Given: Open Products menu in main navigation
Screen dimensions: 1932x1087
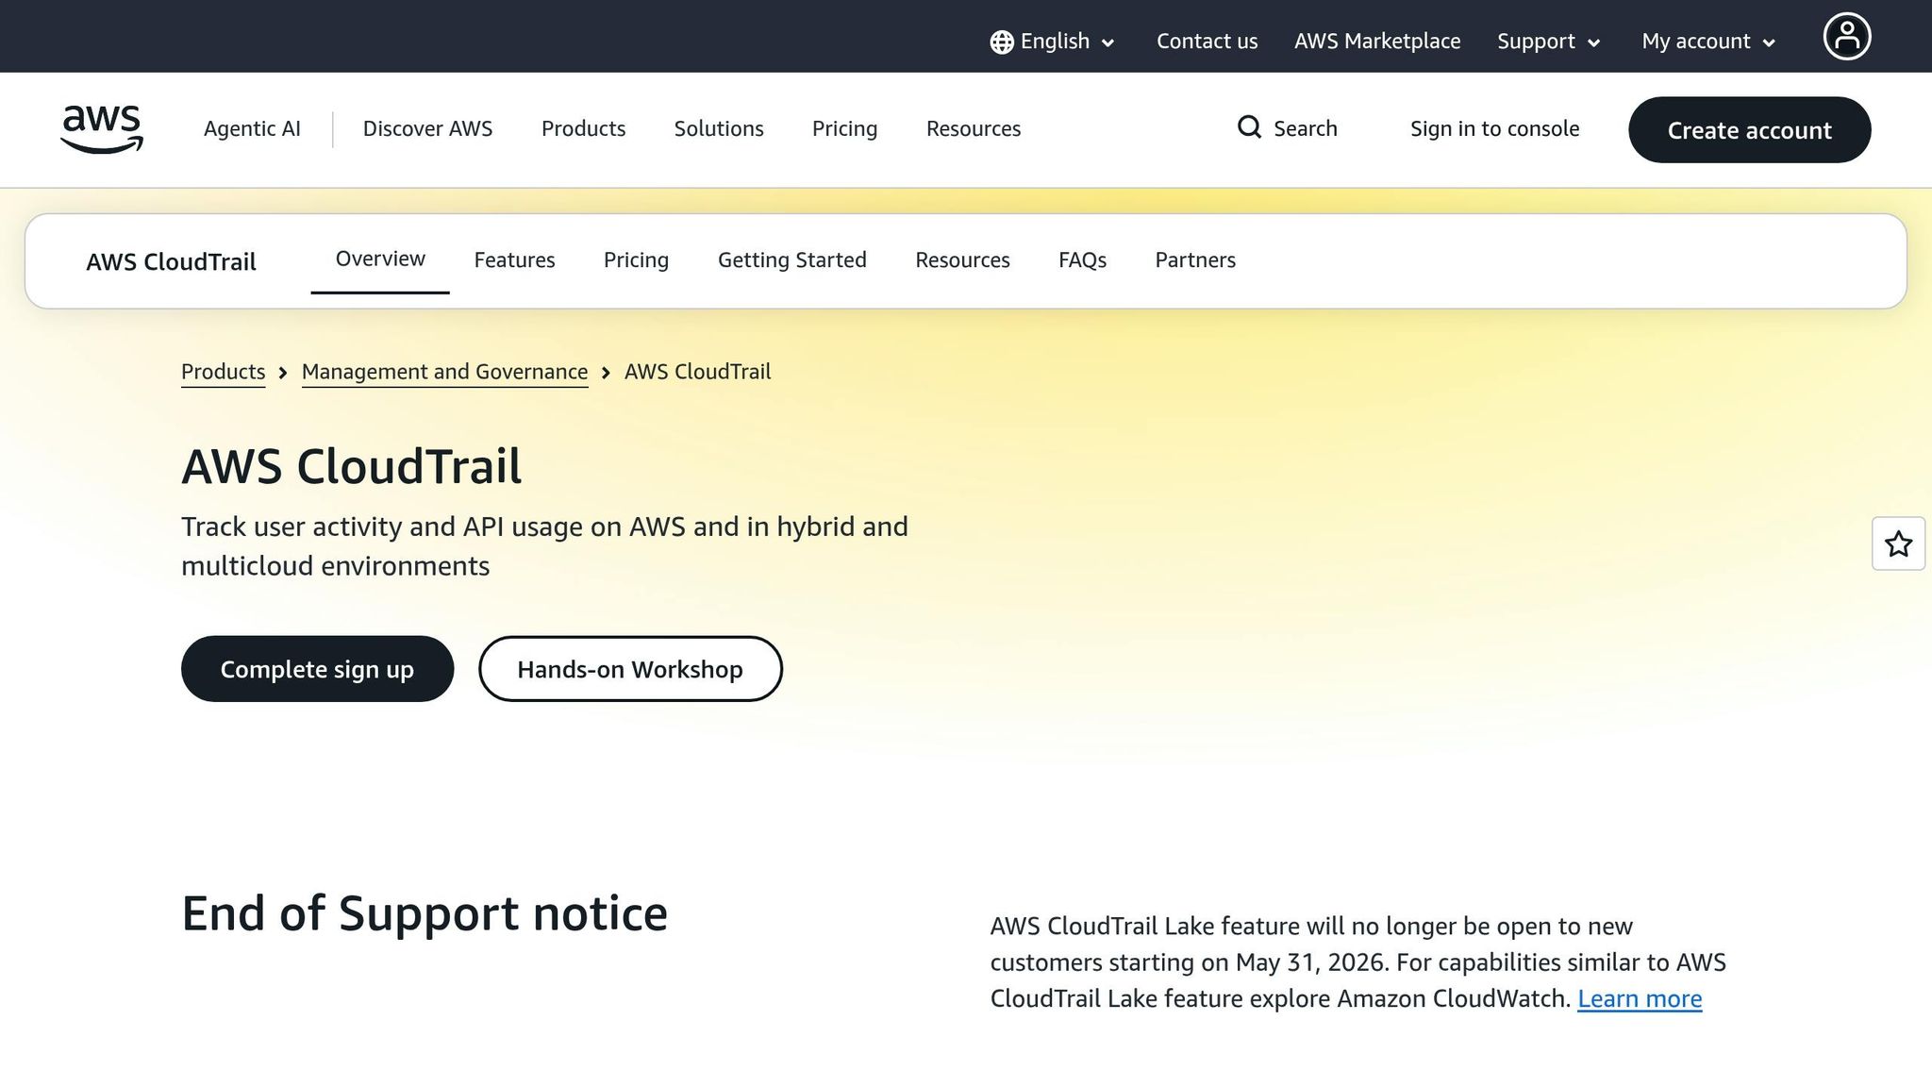Looking at the screenshot, I should pyautogui.click(x=583, y=128).
